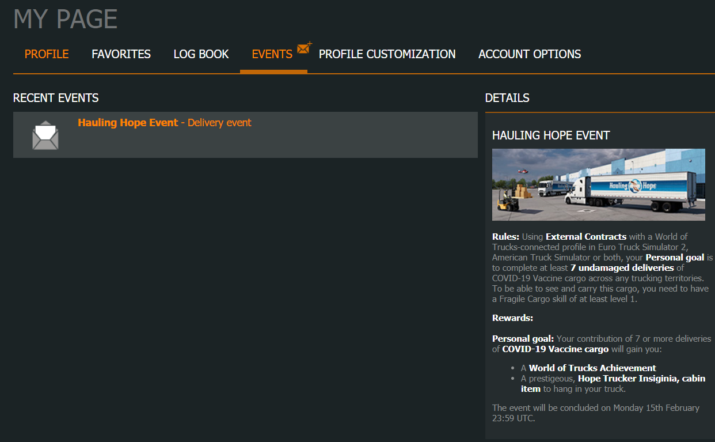Click new-mail envelope icon beside Events
This screenshot has height=442, width=715.
(x=304, y=48)
